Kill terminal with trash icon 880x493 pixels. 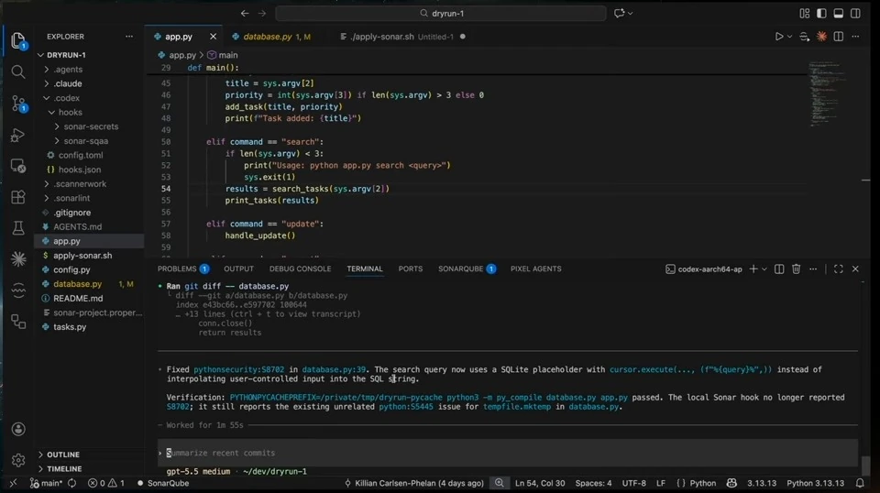pyautogui.click(x=796, y=269)
